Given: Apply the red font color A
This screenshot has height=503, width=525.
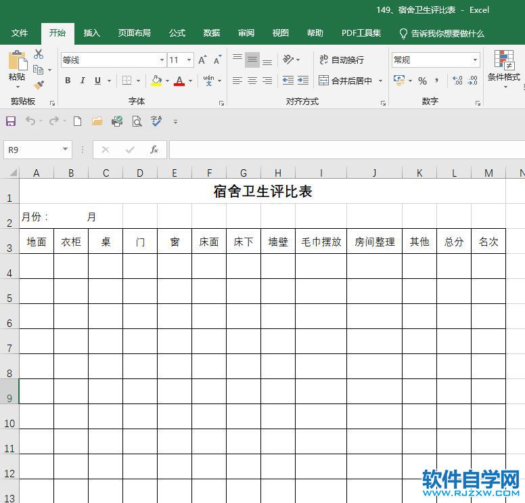Looking at the screenshot, I should click(179, 81).
